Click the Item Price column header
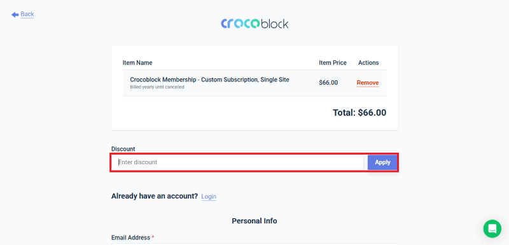 (x=333, y=62)
